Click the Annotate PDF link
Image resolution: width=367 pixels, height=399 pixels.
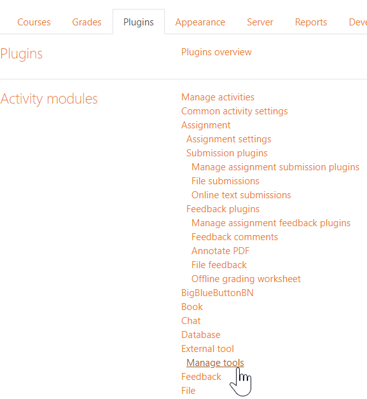point(220,251)
